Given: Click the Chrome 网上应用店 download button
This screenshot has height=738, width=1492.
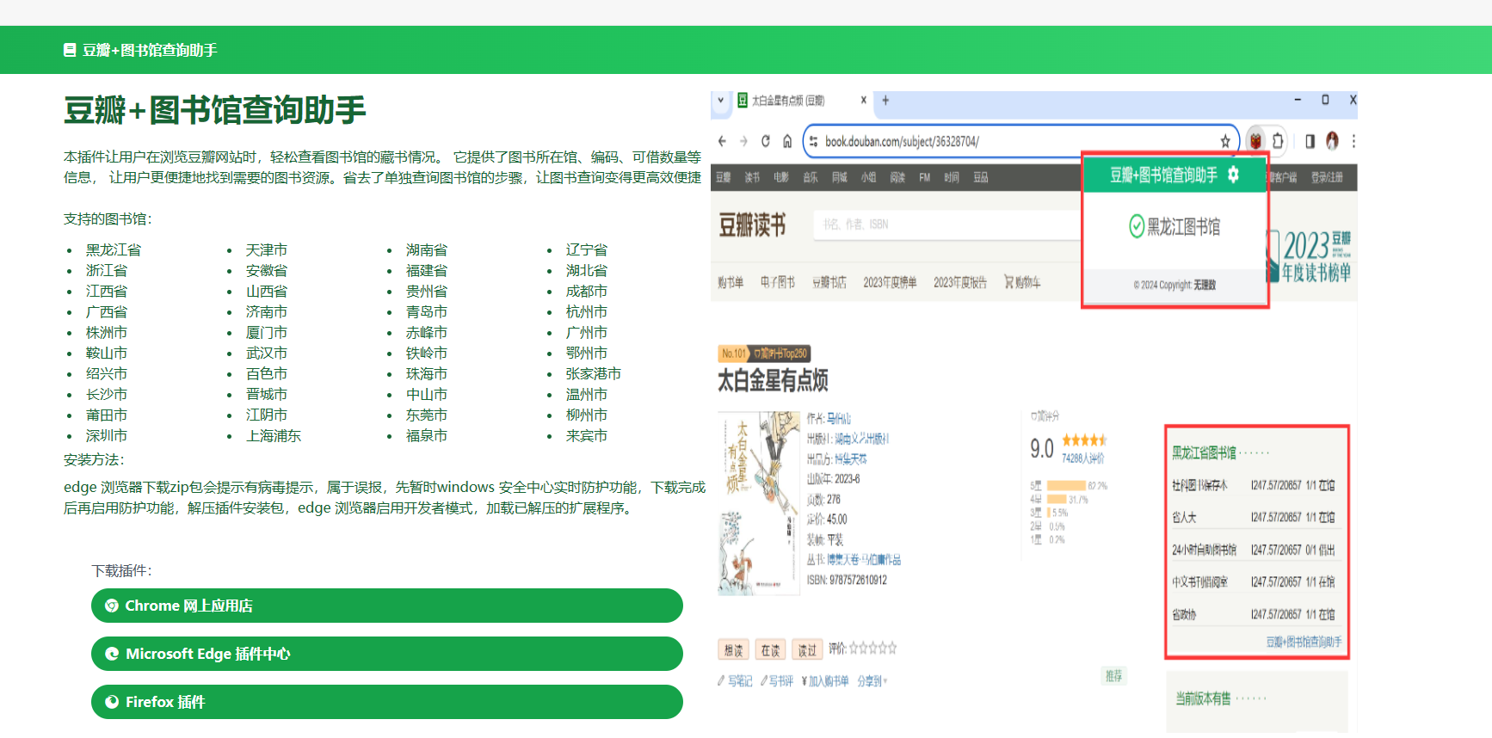Looking at the screenshot, I should click(386, 606).
